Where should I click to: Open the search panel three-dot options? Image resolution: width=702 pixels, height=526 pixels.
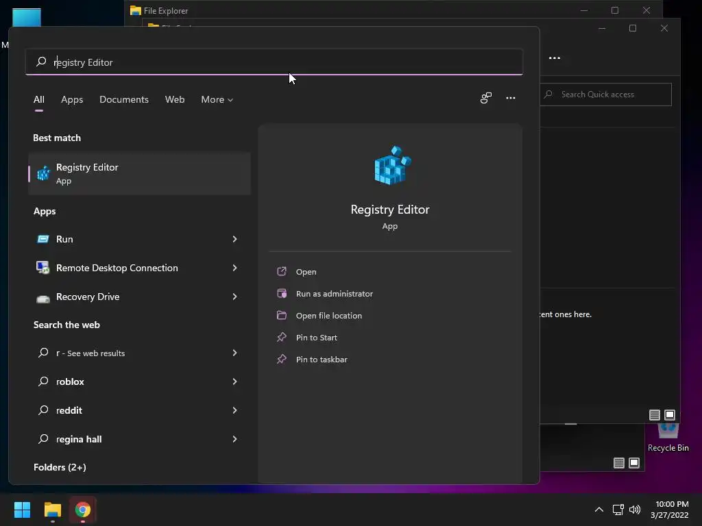(510, 98)
